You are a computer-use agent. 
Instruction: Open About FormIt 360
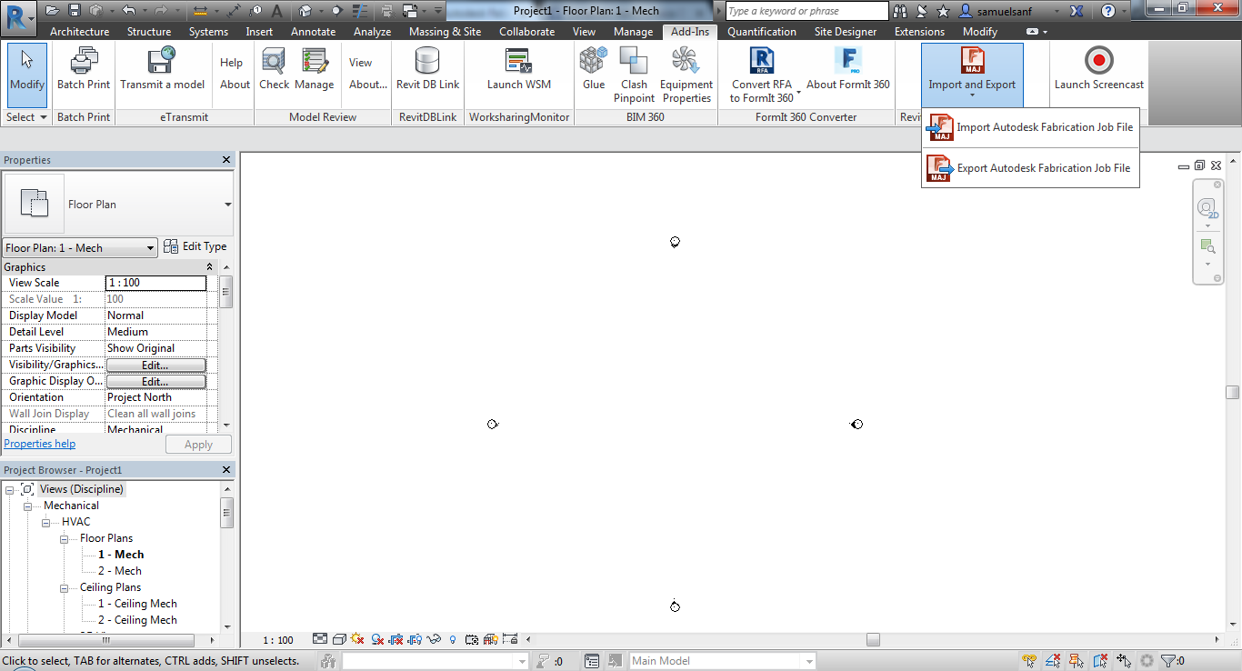[848, 69]
